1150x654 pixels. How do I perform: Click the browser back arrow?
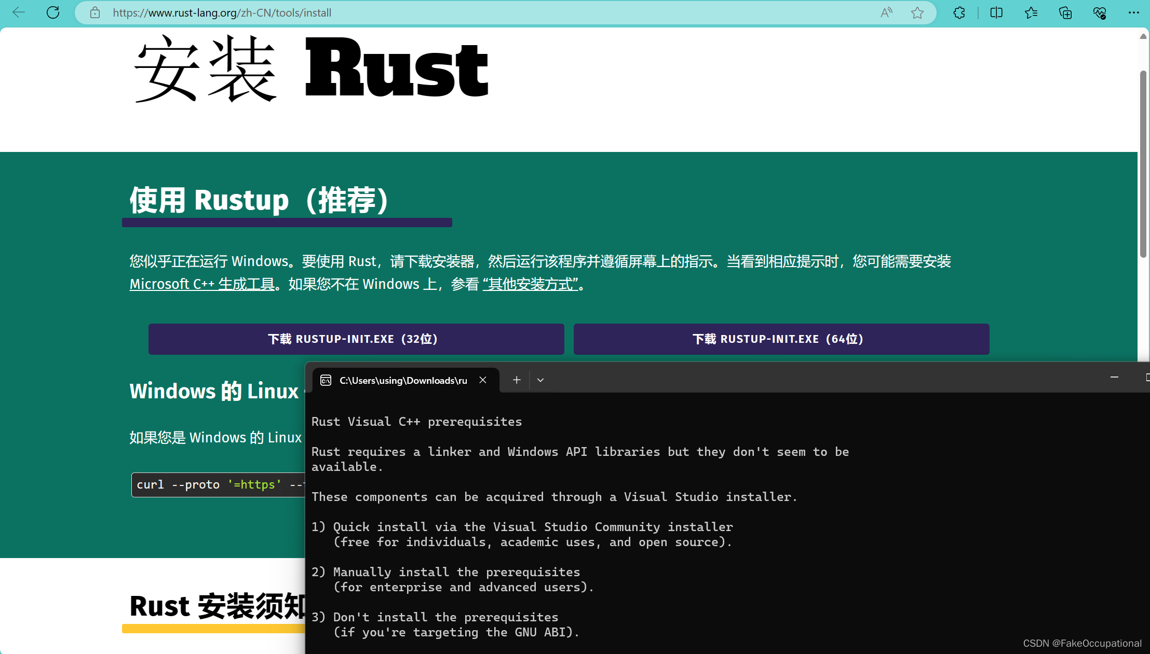pyautogui.click(x=19, y=12)
